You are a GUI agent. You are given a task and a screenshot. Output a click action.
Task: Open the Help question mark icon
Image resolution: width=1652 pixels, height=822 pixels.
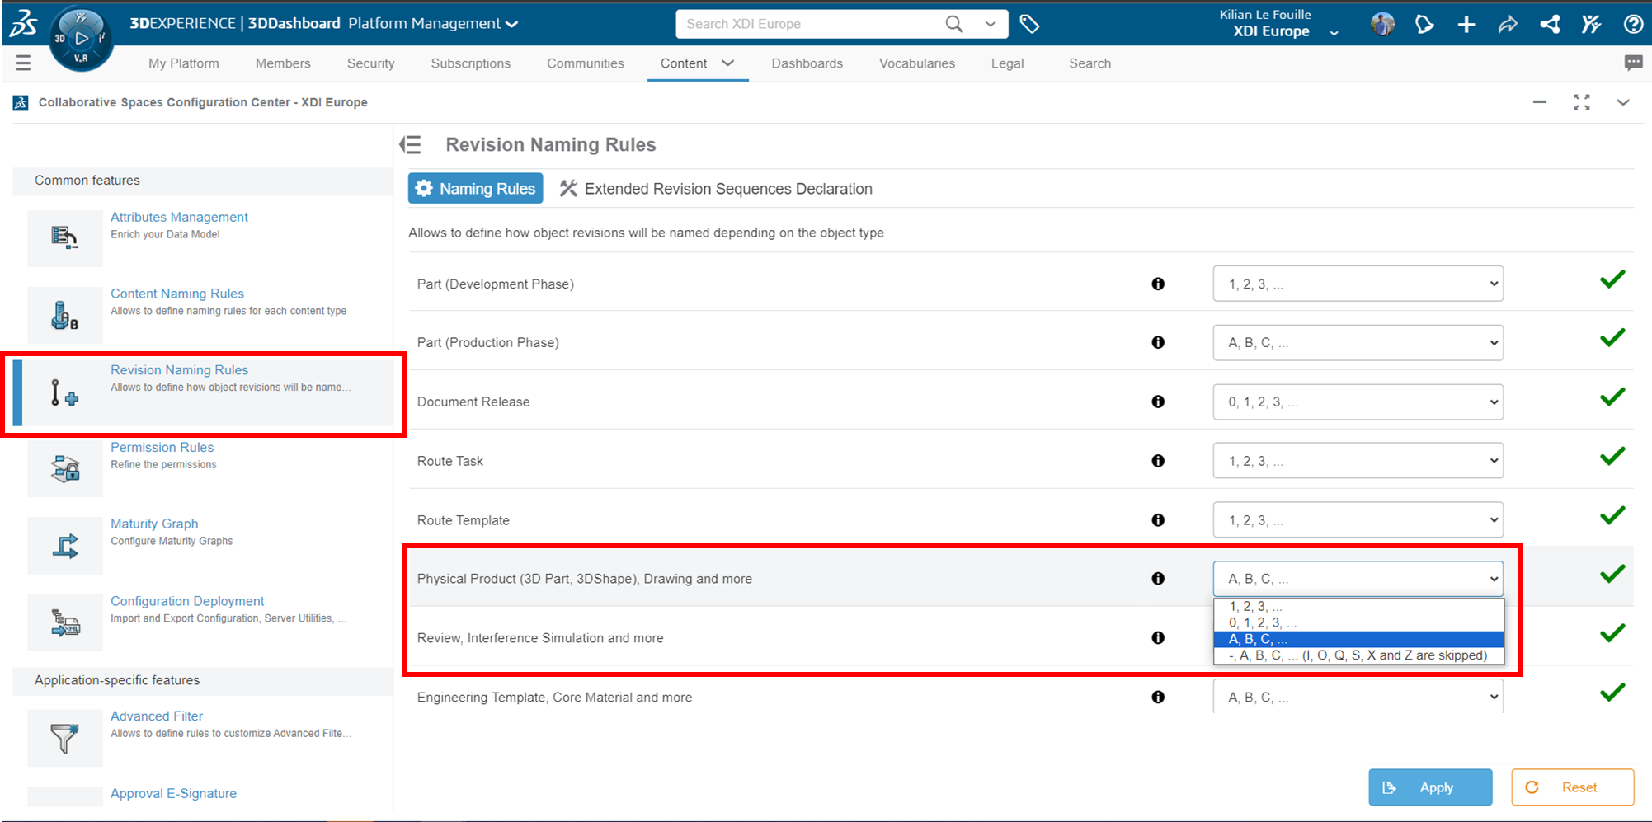pyautogui.click(x=1633, y=25)
